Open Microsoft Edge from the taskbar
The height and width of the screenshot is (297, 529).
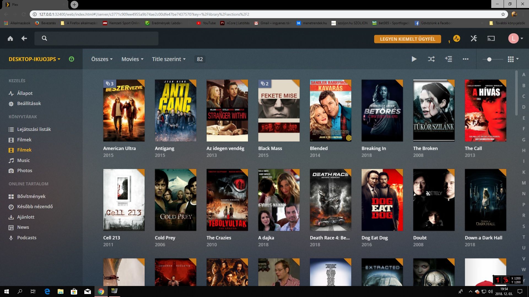coord(47,291)
